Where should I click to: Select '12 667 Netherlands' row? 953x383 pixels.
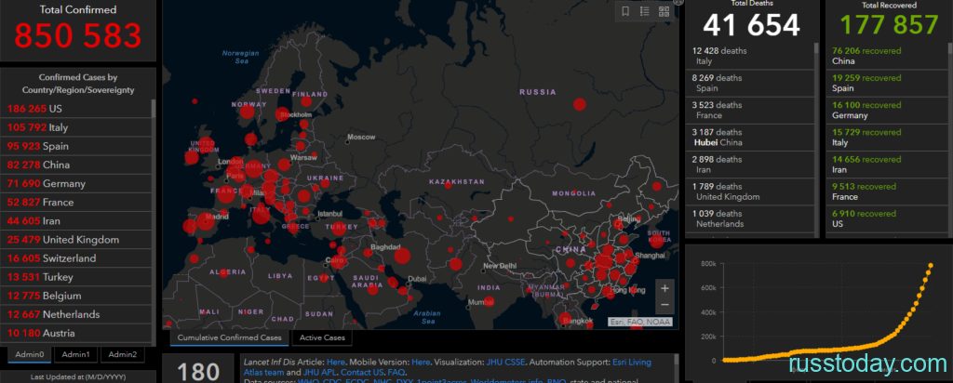pos(76,314)
